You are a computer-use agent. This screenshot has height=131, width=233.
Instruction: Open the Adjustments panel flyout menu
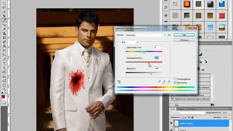(x=230, y=44)
